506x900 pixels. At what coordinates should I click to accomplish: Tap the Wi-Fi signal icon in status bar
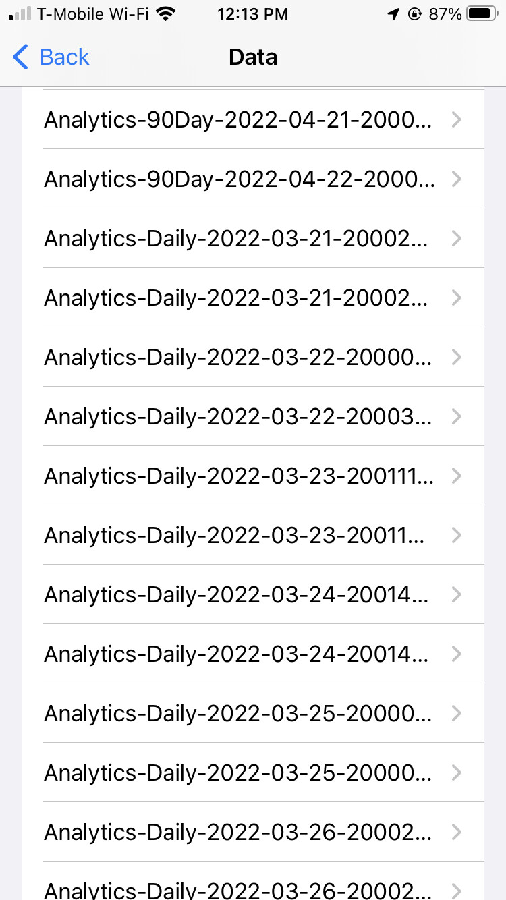coord(164,14)
